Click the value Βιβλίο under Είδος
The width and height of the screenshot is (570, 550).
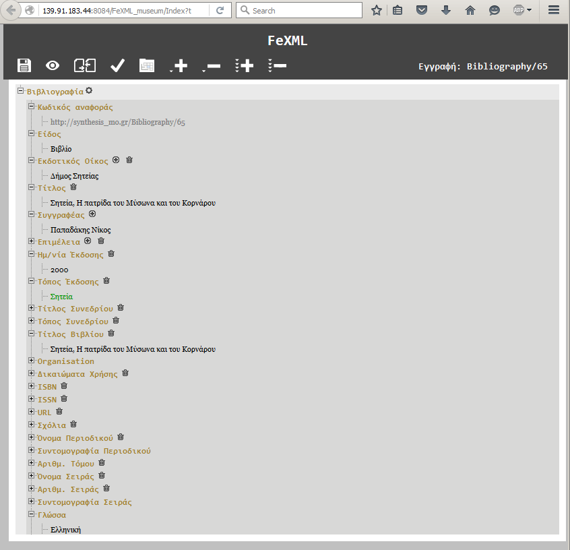click(61, 149)
